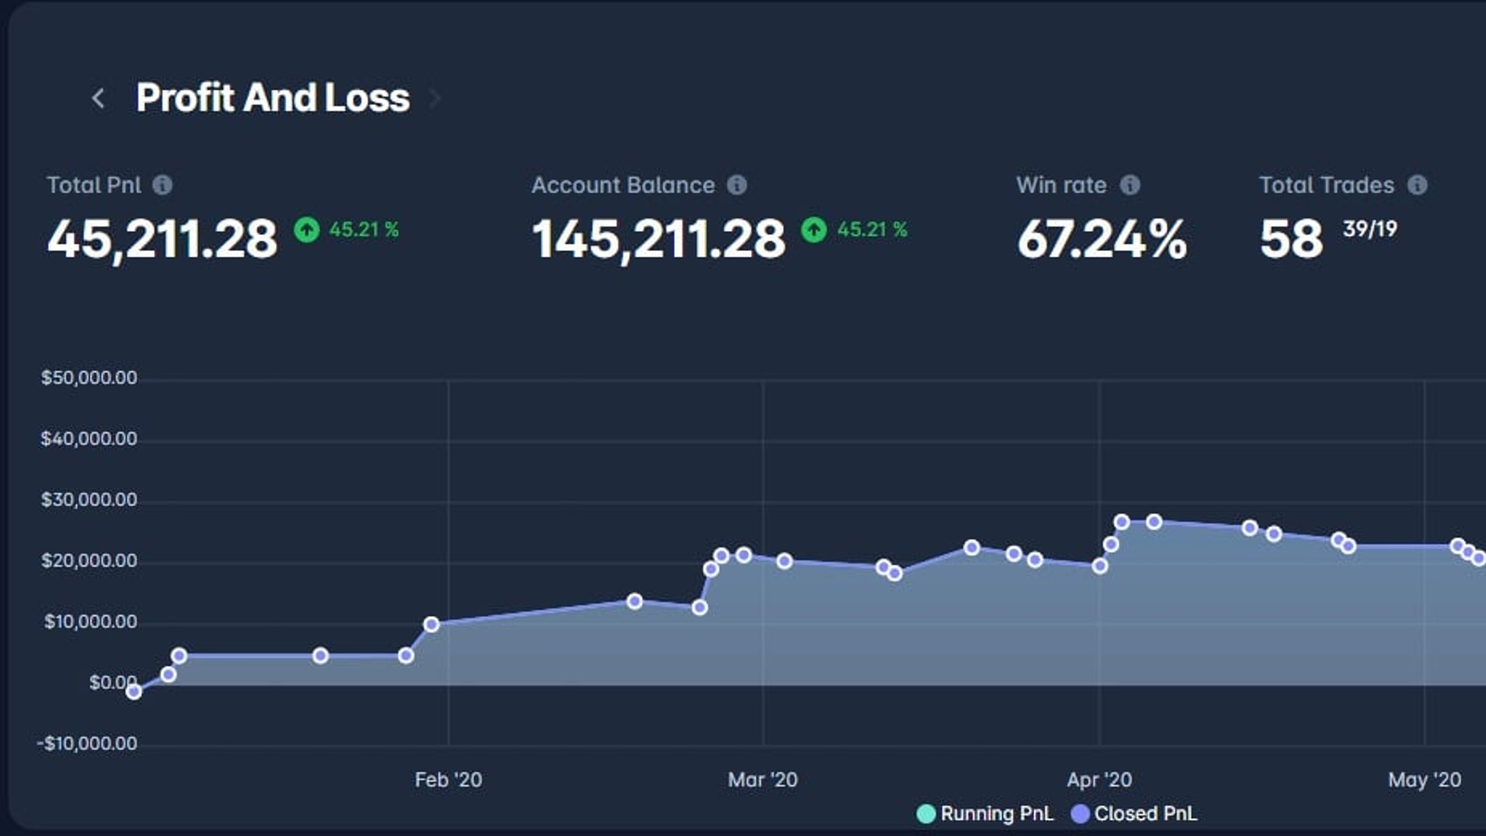Click the $20,000.00 axis label
This screenshot has height=836, width=1486.
point(89,561)
